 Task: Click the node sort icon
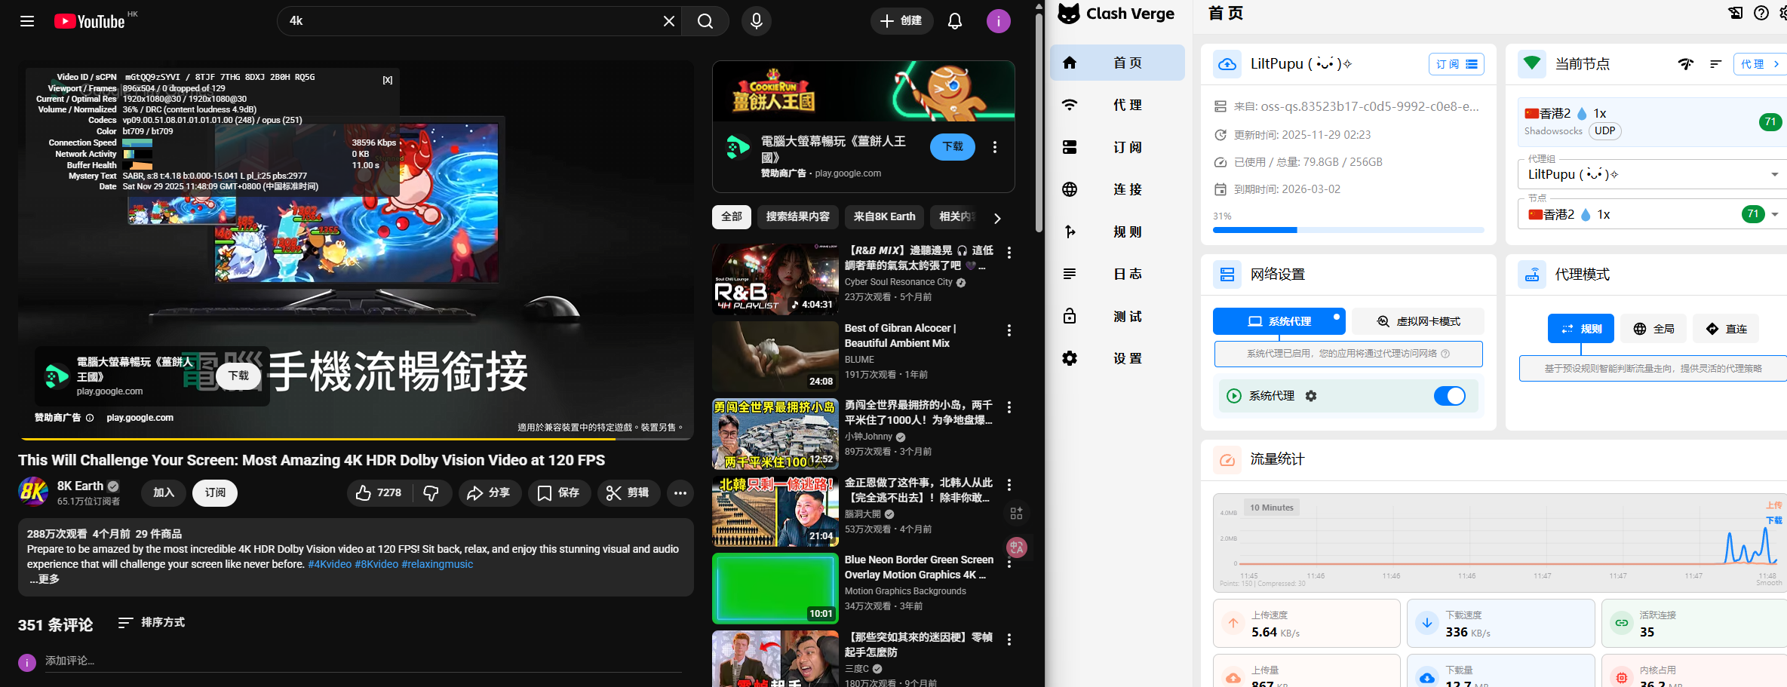[x=1715, y=64]
